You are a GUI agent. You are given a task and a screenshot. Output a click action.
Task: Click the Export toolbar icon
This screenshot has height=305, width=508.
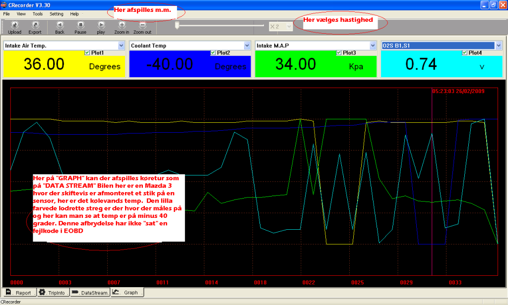point(35,25)
